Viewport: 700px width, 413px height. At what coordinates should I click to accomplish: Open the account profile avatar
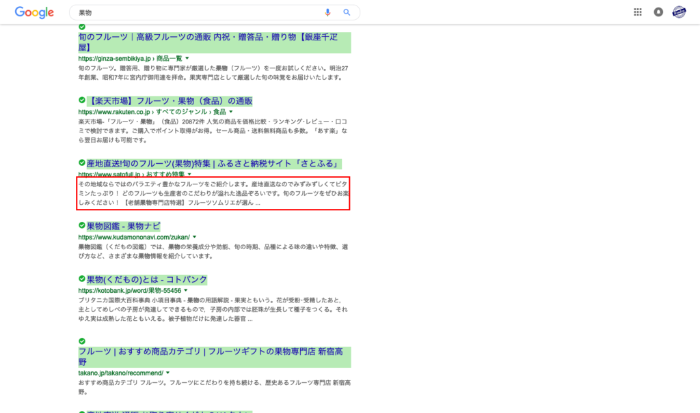coord(679,12)
